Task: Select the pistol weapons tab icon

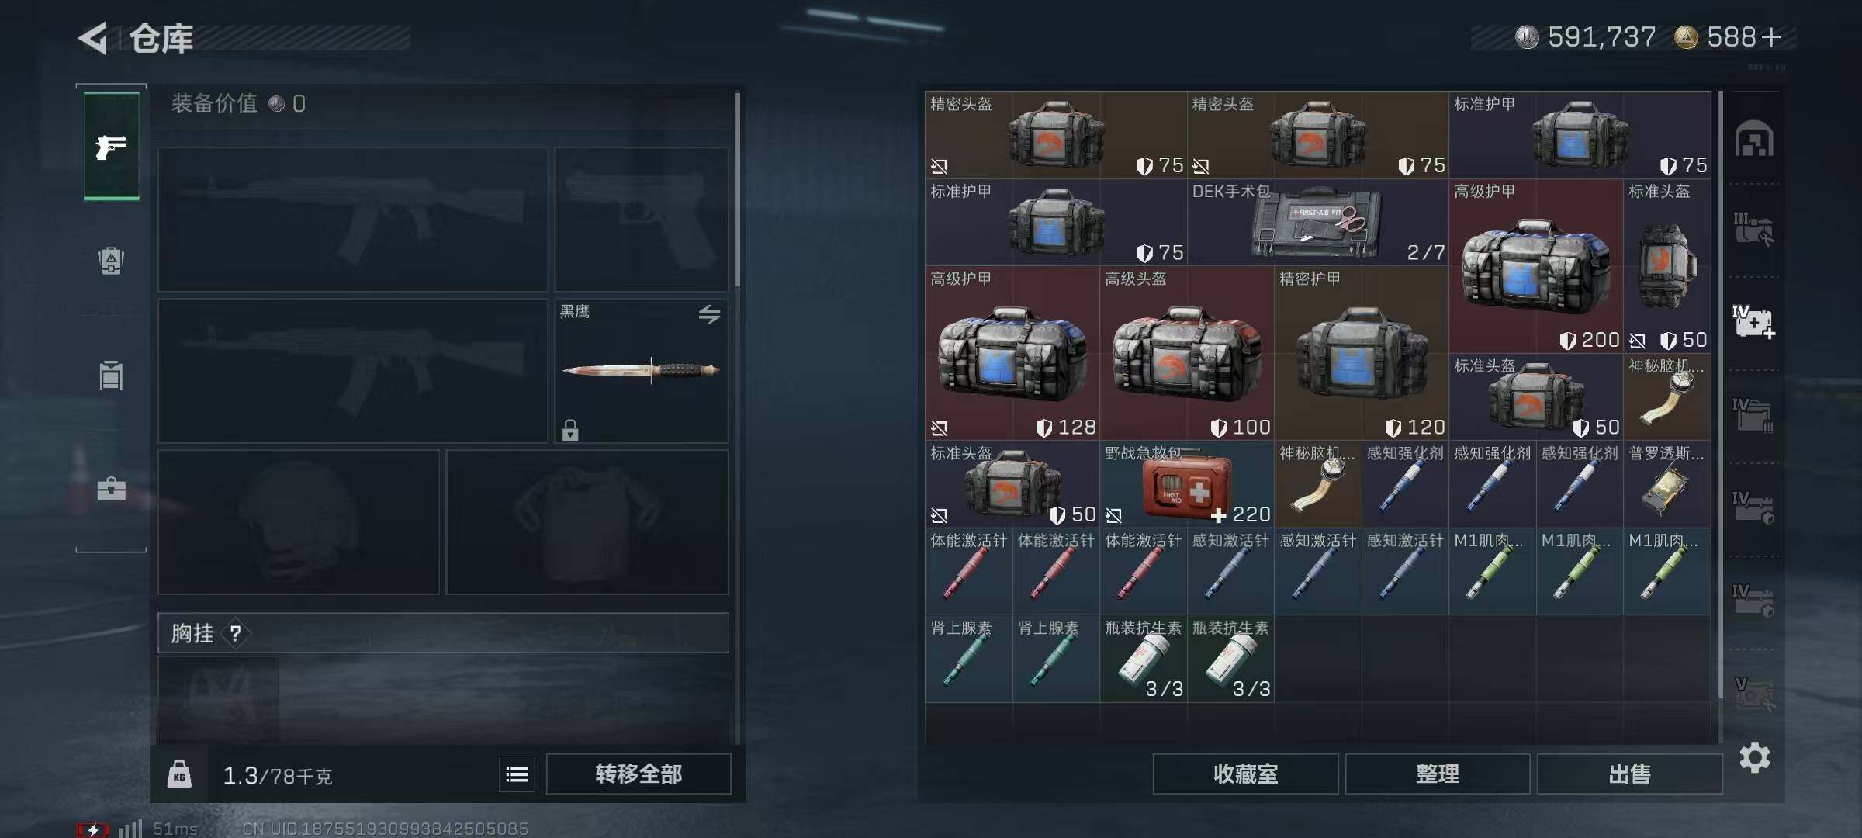Action: coord(111,147)
